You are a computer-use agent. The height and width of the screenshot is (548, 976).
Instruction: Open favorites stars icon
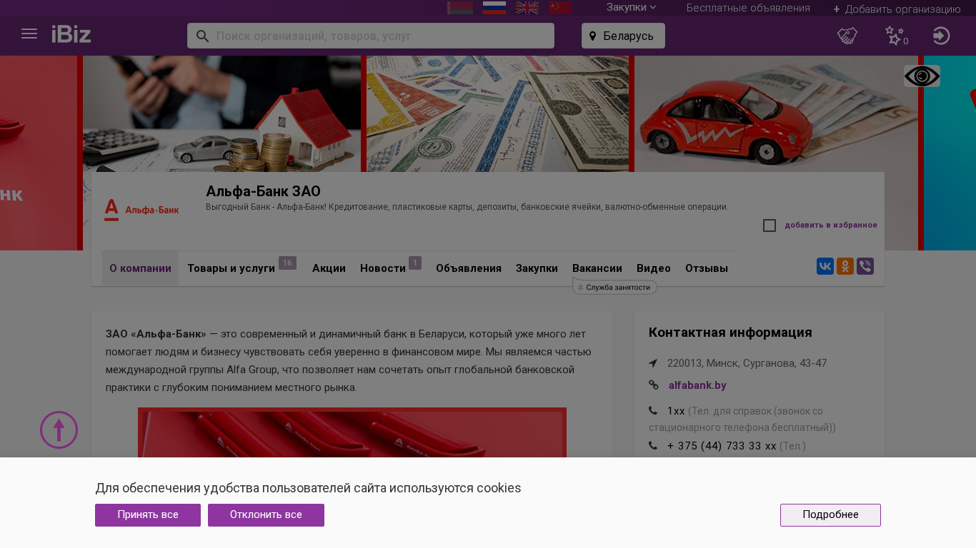point(895,36)
